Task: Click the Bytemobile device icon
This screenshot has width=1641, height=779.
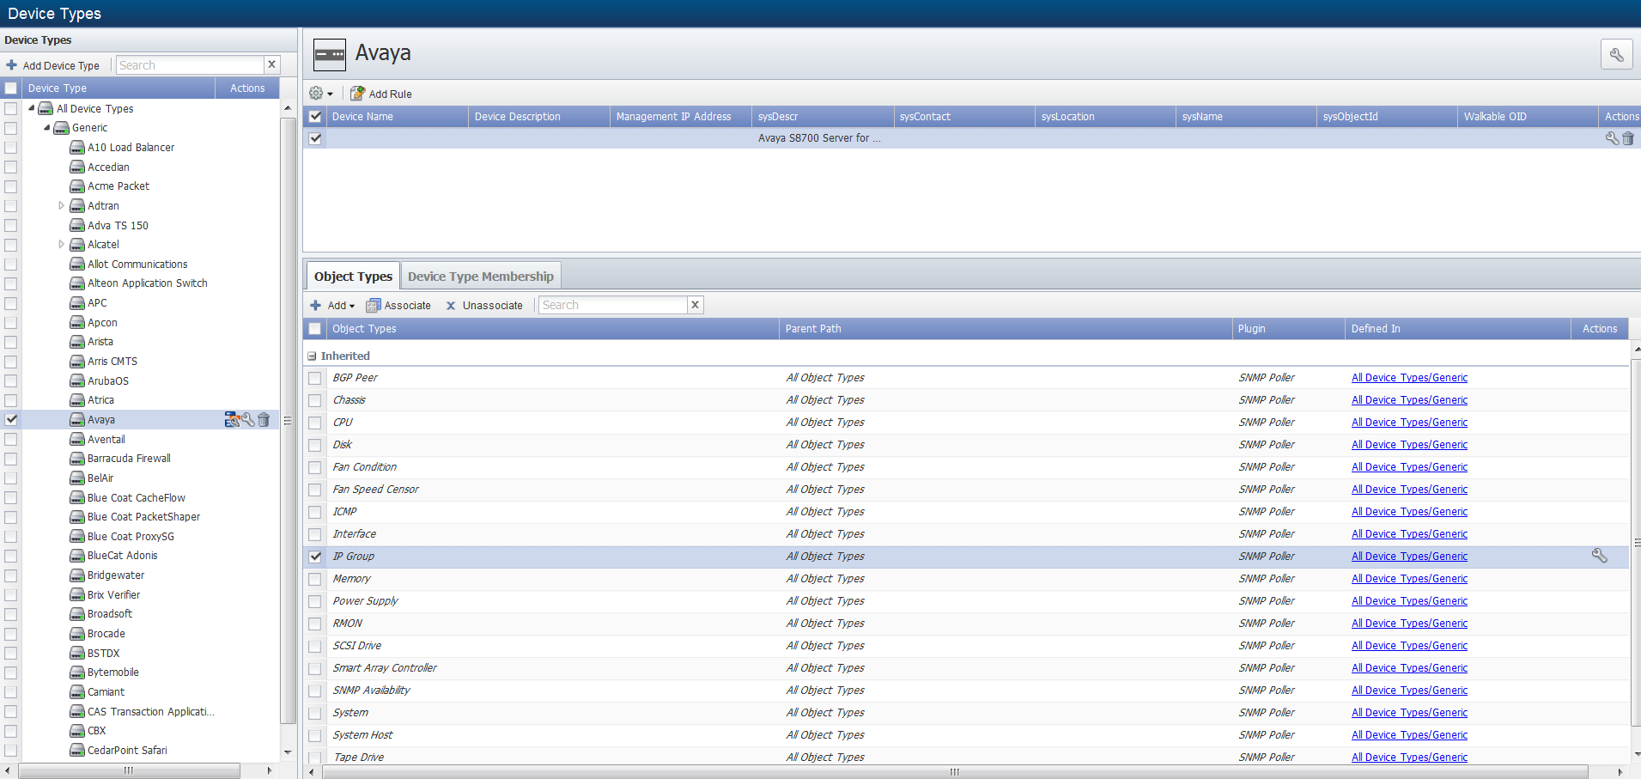Action: (x=77, y=672)
